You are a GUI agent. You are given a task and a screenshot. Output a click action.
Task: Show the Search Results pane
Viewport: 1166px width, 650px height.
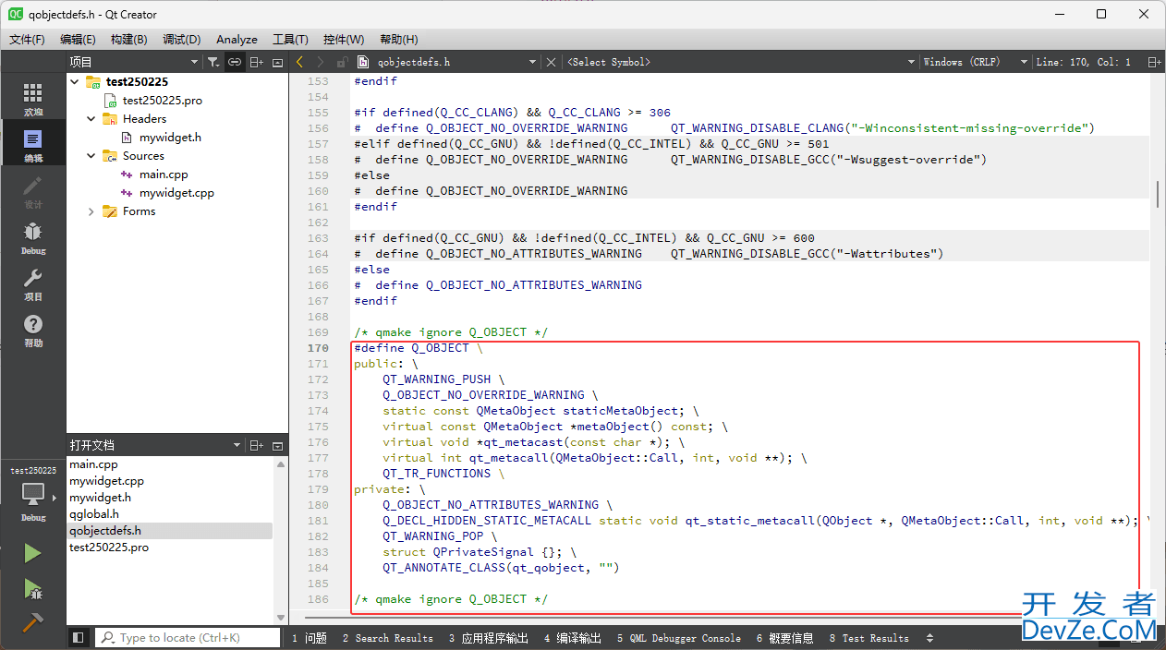[387, 638]
